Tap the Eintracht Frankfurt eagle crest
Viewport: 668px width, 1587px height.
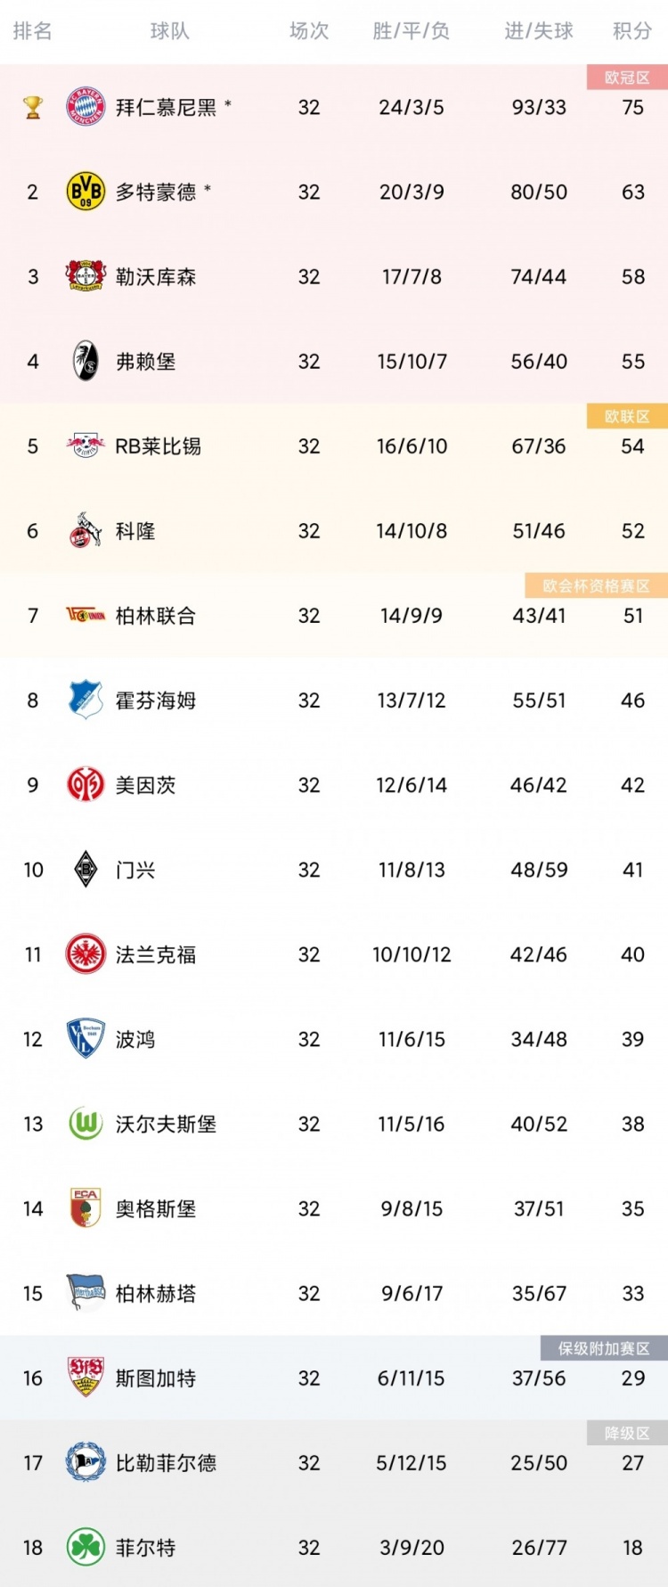[x=86, y=954]
